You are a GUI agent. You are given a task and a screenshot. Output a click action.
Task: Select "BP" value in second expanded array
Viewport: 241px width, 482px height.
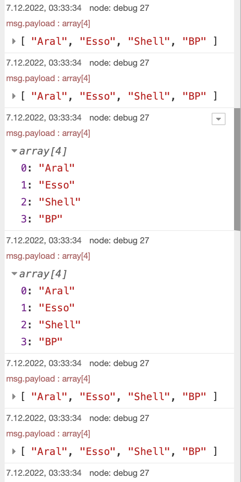[x=51, y=341]
